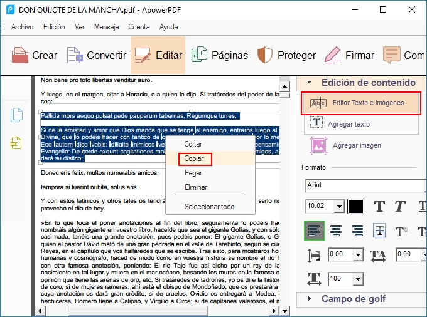Open the Edición menu
Viewport: 427px width, 317px height.
click(x=54, y=27)
